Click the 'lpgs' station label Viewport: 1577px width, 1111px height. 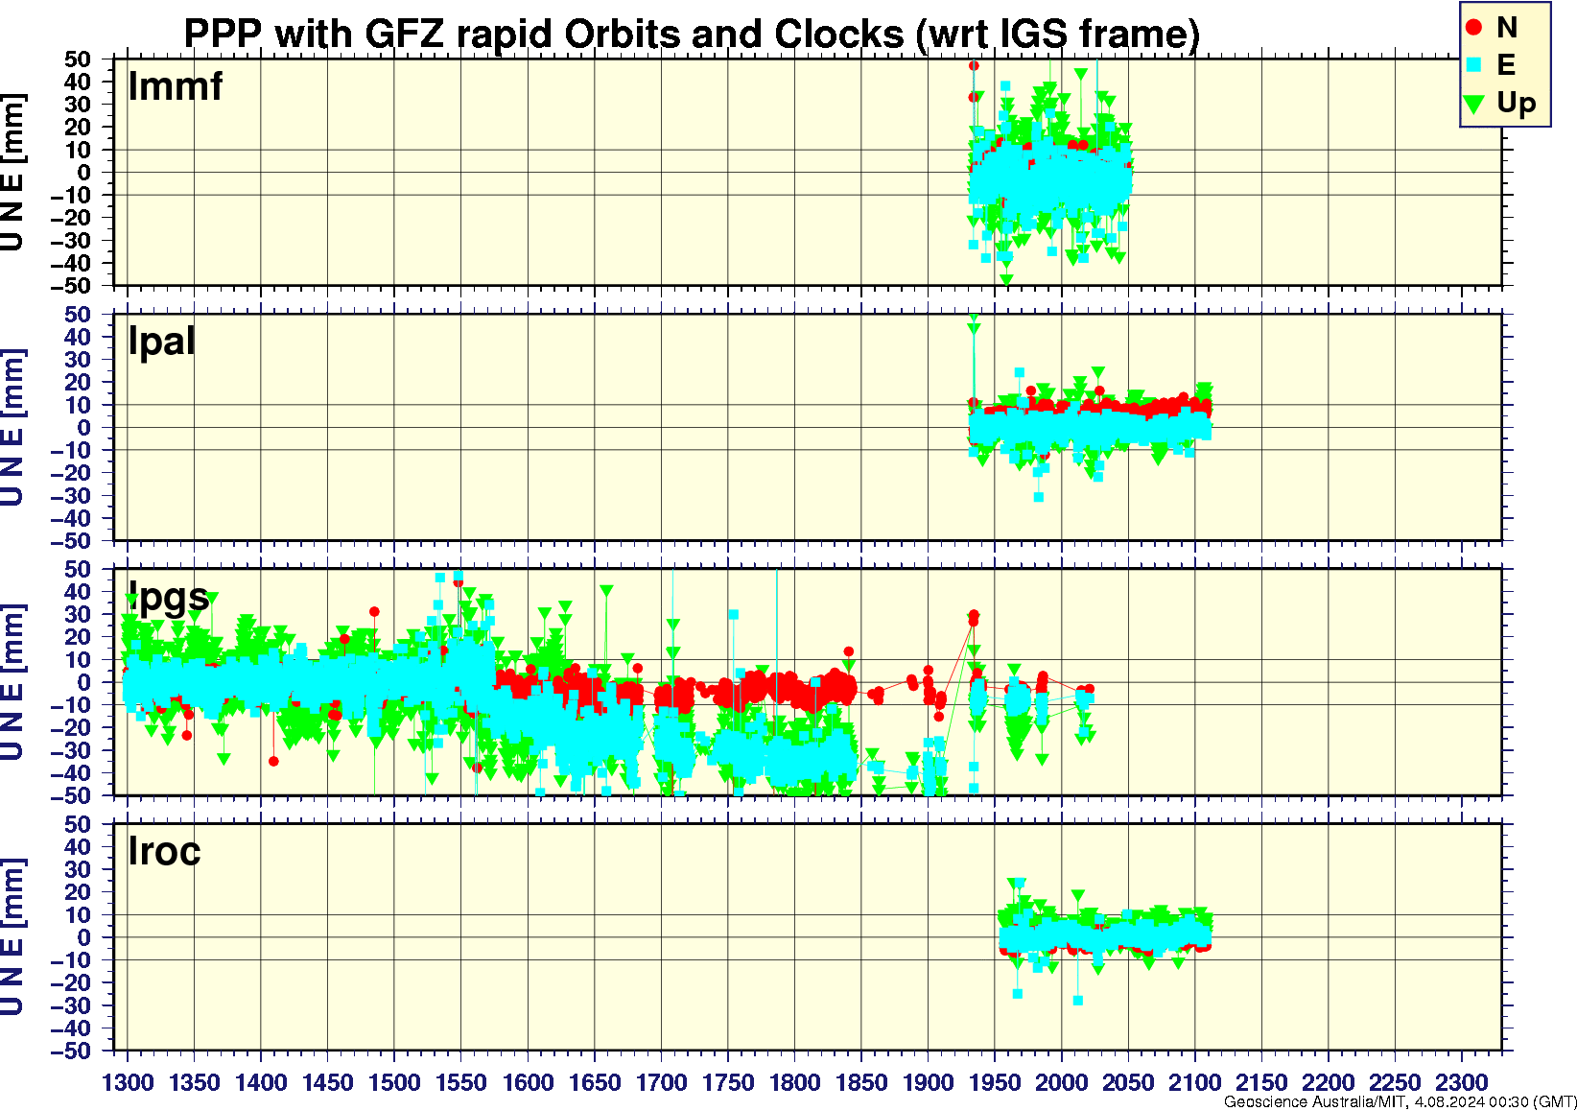pyautogui.click(x=168, y=598)
